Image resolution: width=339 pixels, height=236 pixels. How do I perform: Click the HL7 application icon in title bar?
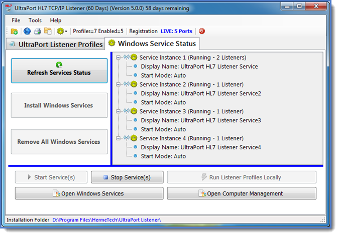[9, 8]
